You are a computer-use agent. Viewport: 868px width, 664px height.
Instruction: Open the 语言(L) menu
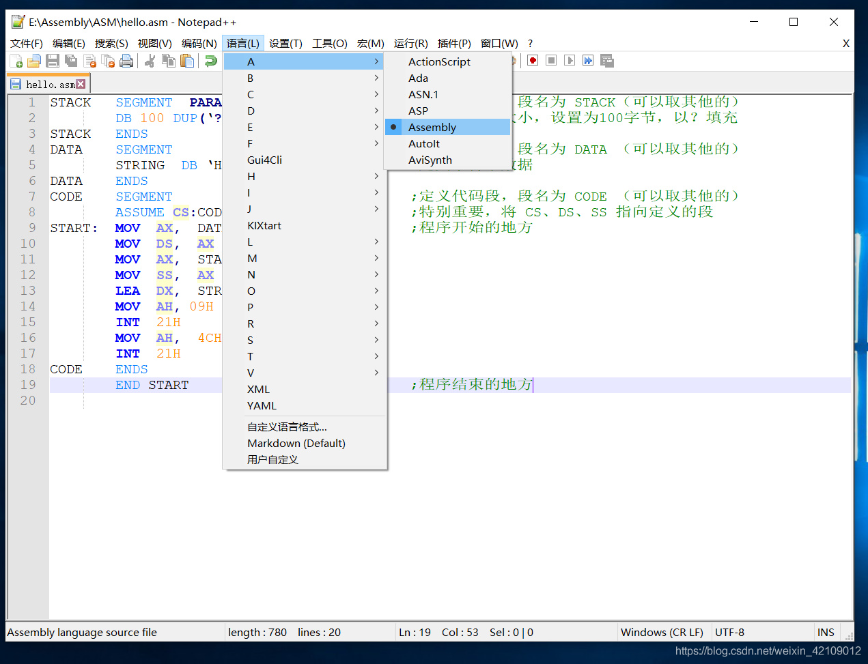[x=243, y=43]
